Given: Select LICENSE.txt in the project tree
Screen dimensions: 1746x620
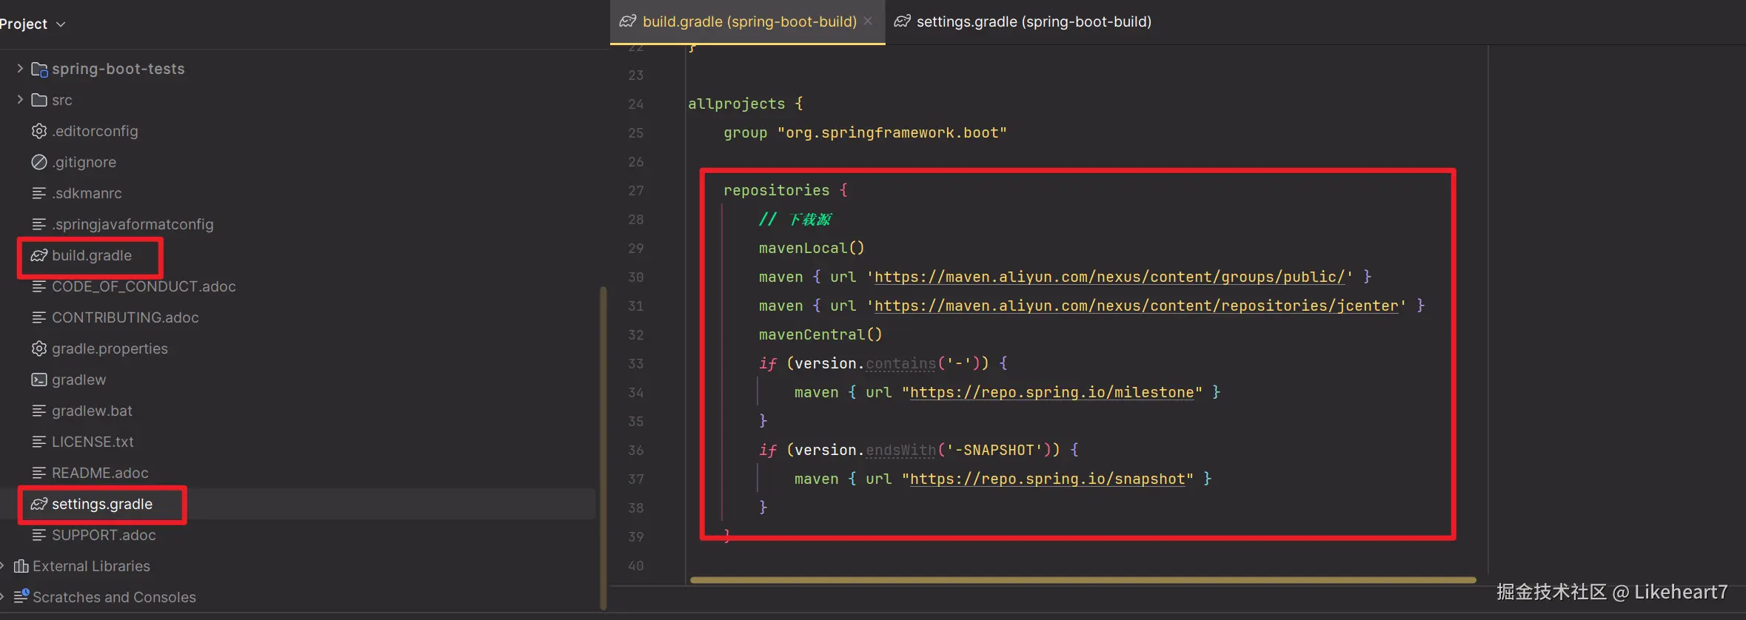Looking at the screenshot, I should (93, 442).
